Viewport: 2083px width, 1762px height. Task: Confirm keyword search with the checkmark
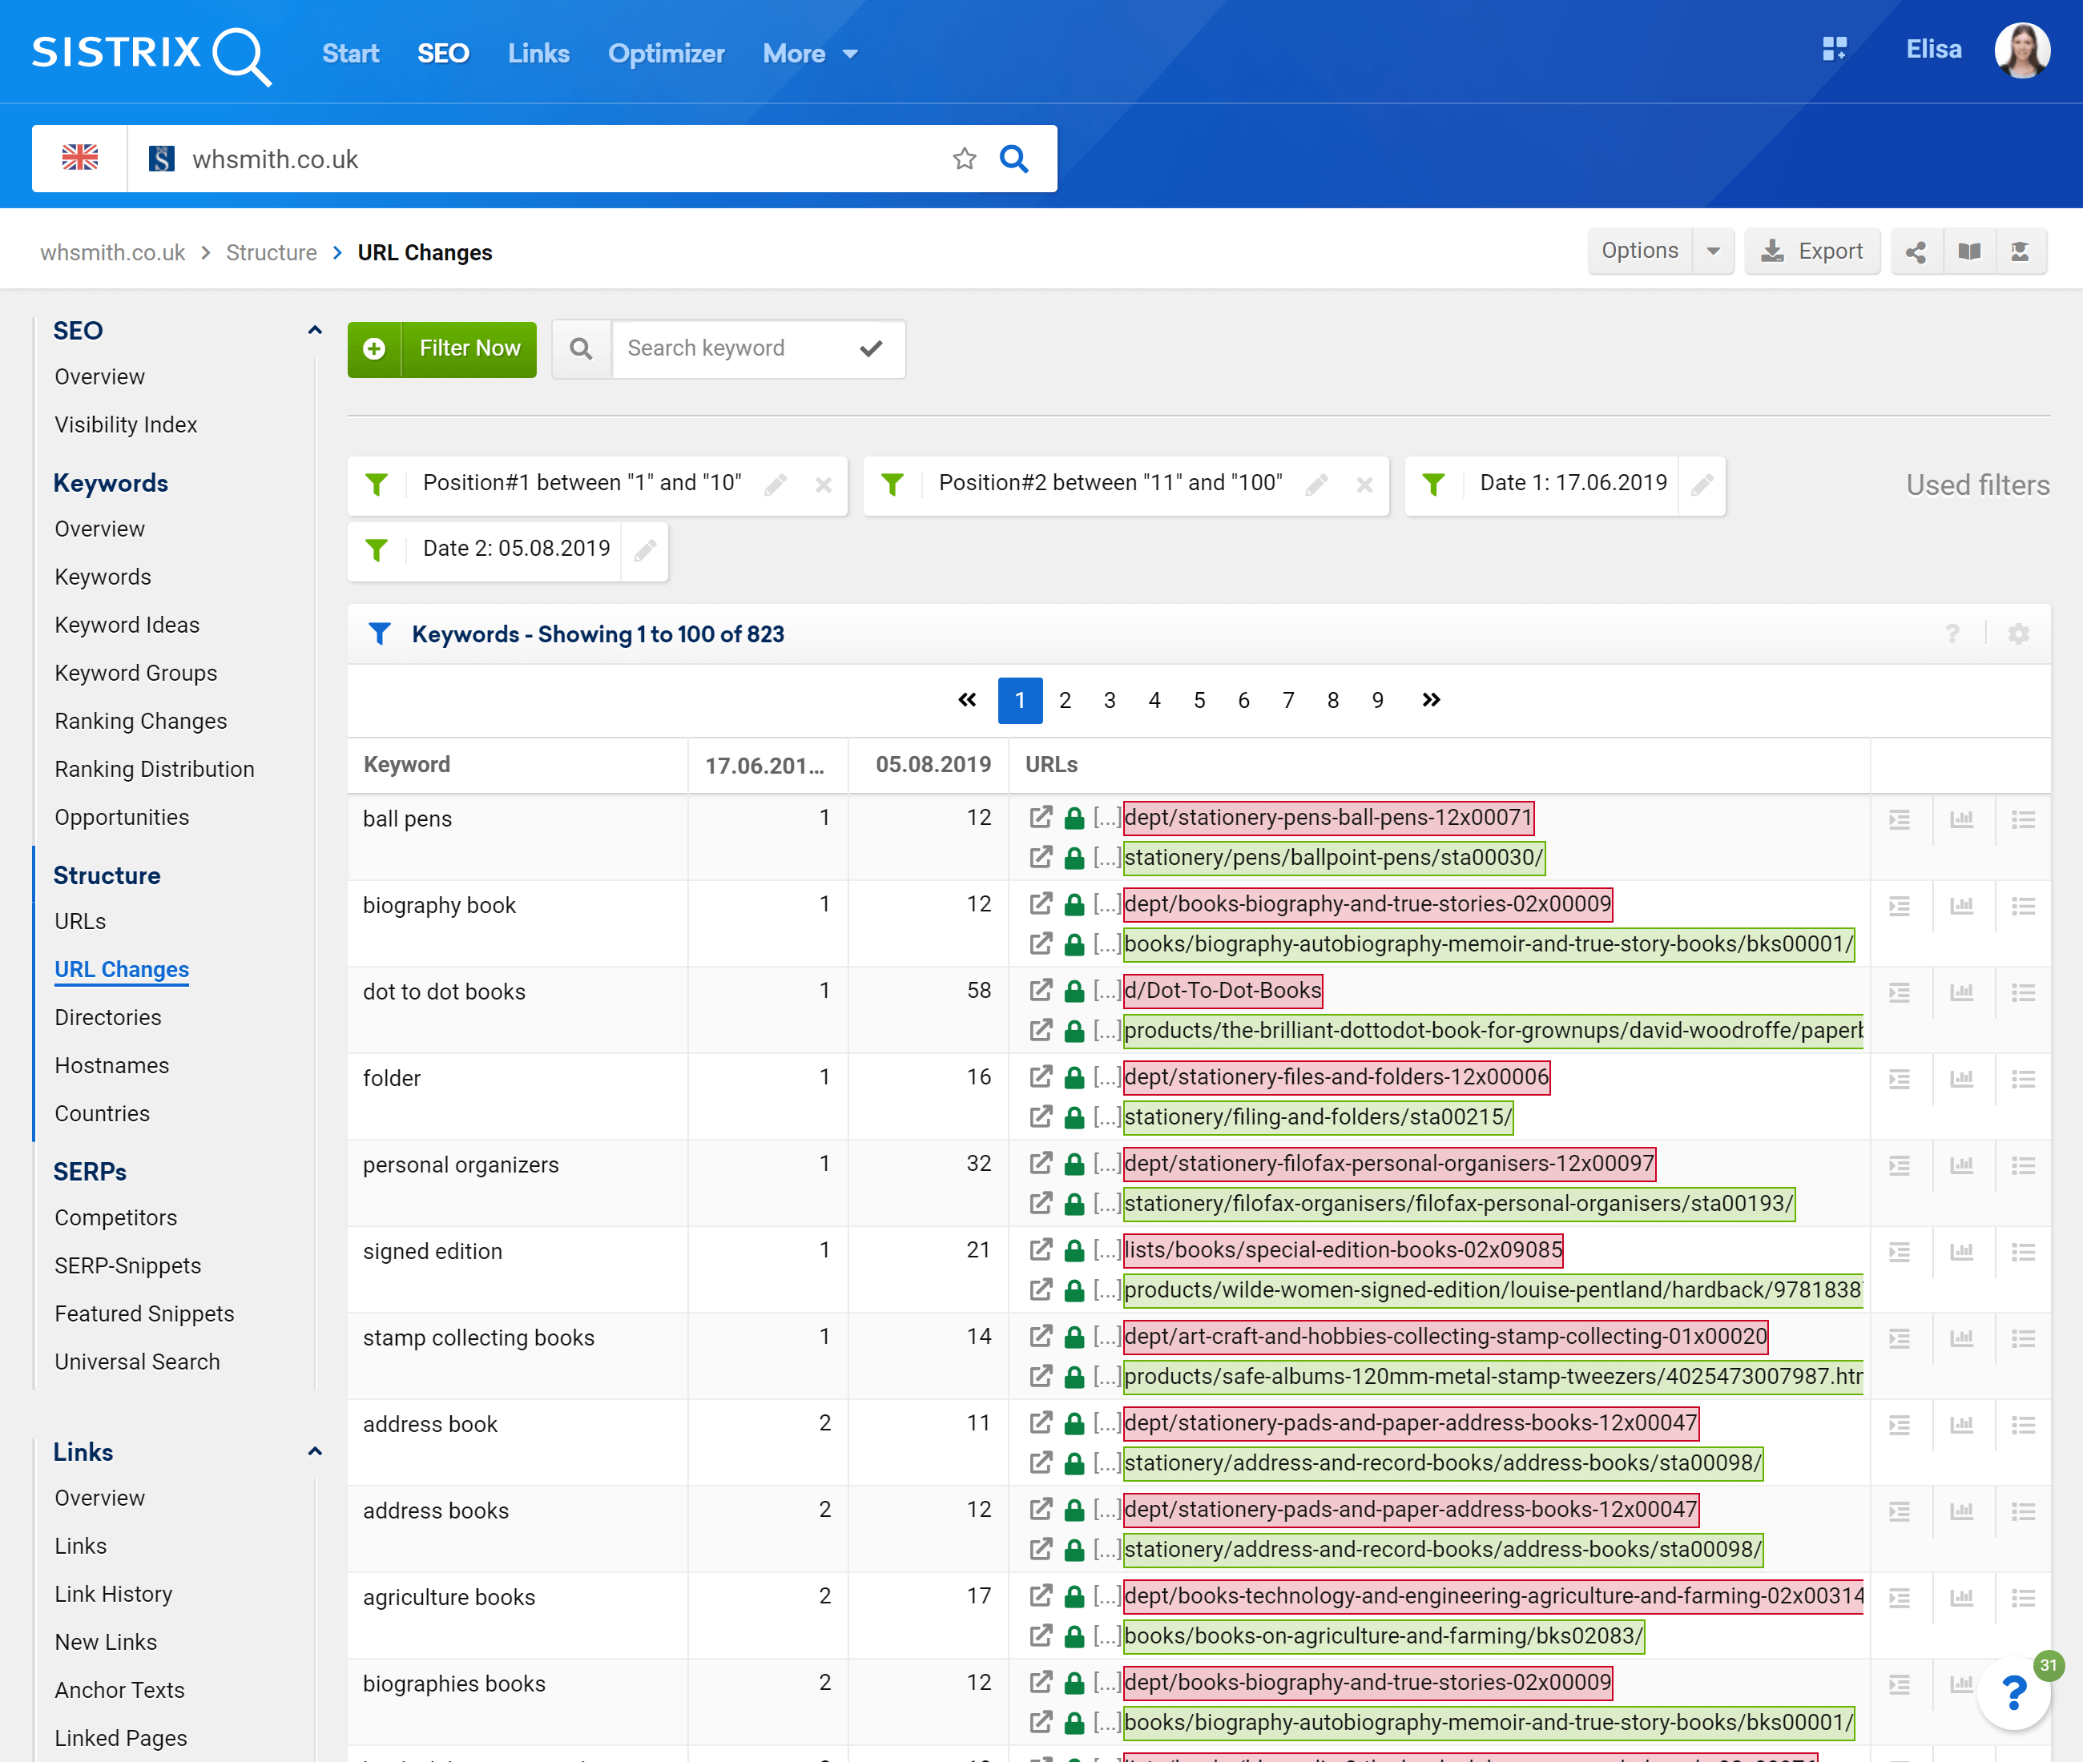point(872,348)
